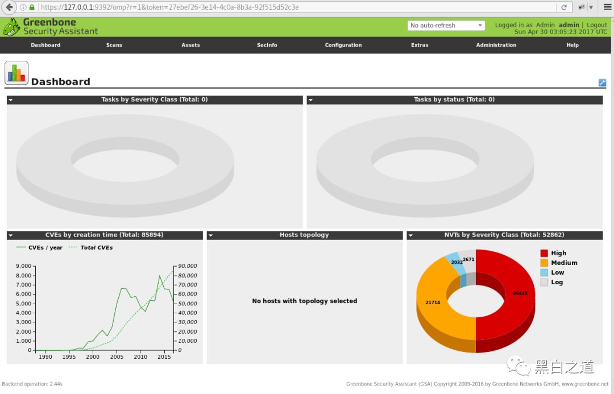Expand NVTs by Severity Class panel menu arrow
This screenshot has height=394, width=614.
[410, 235]
